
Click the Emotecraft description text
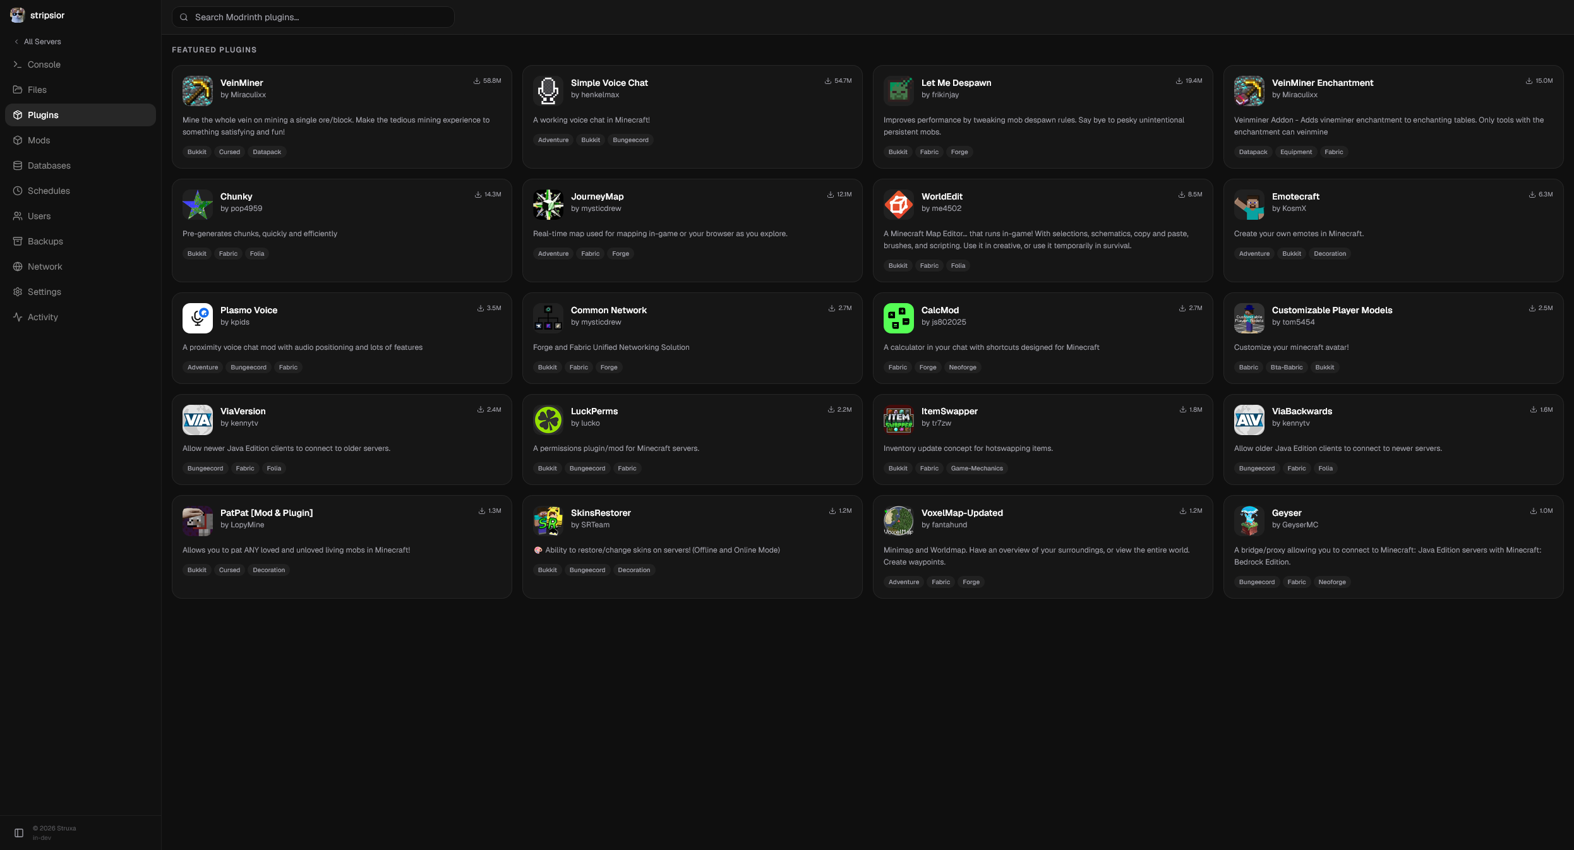[1299, 234]
